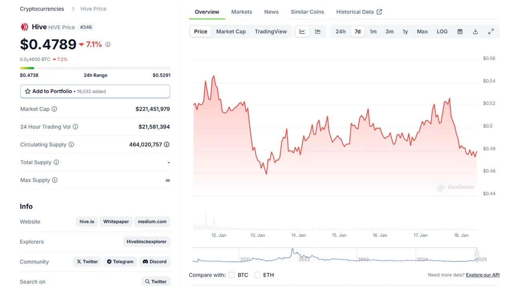Click the $0.4738 24h low value
Image resolution: width=513 pixels, height=286 pixels.
(29, 75)
